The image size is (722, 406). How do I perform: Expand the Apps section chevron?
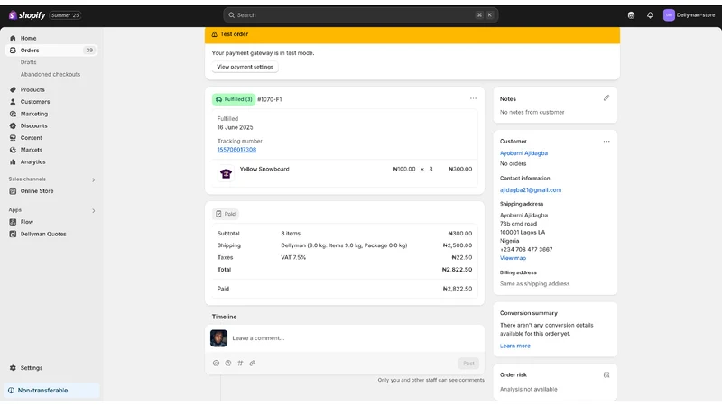(x=94, y=210)
